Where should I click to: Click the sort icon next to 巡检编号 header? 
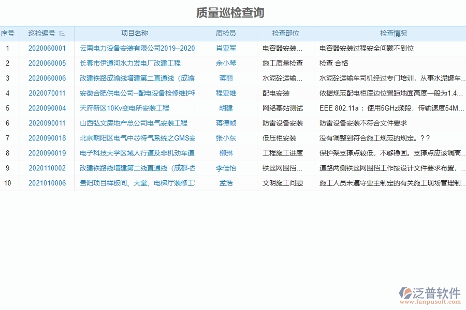(62, 33)
